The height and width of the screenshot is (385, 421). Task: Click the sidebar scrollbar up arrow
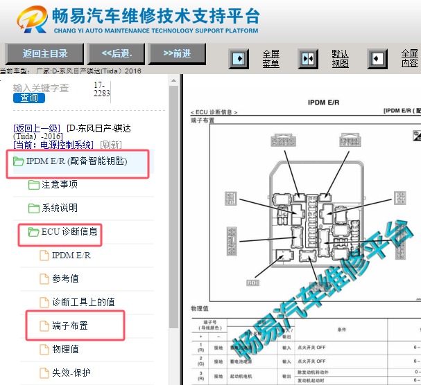173,80
